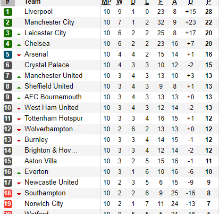Viewport: 219px width, 214px height.
Task: Open the truncated Wolverhampton team link
Action: click(53, 129)
